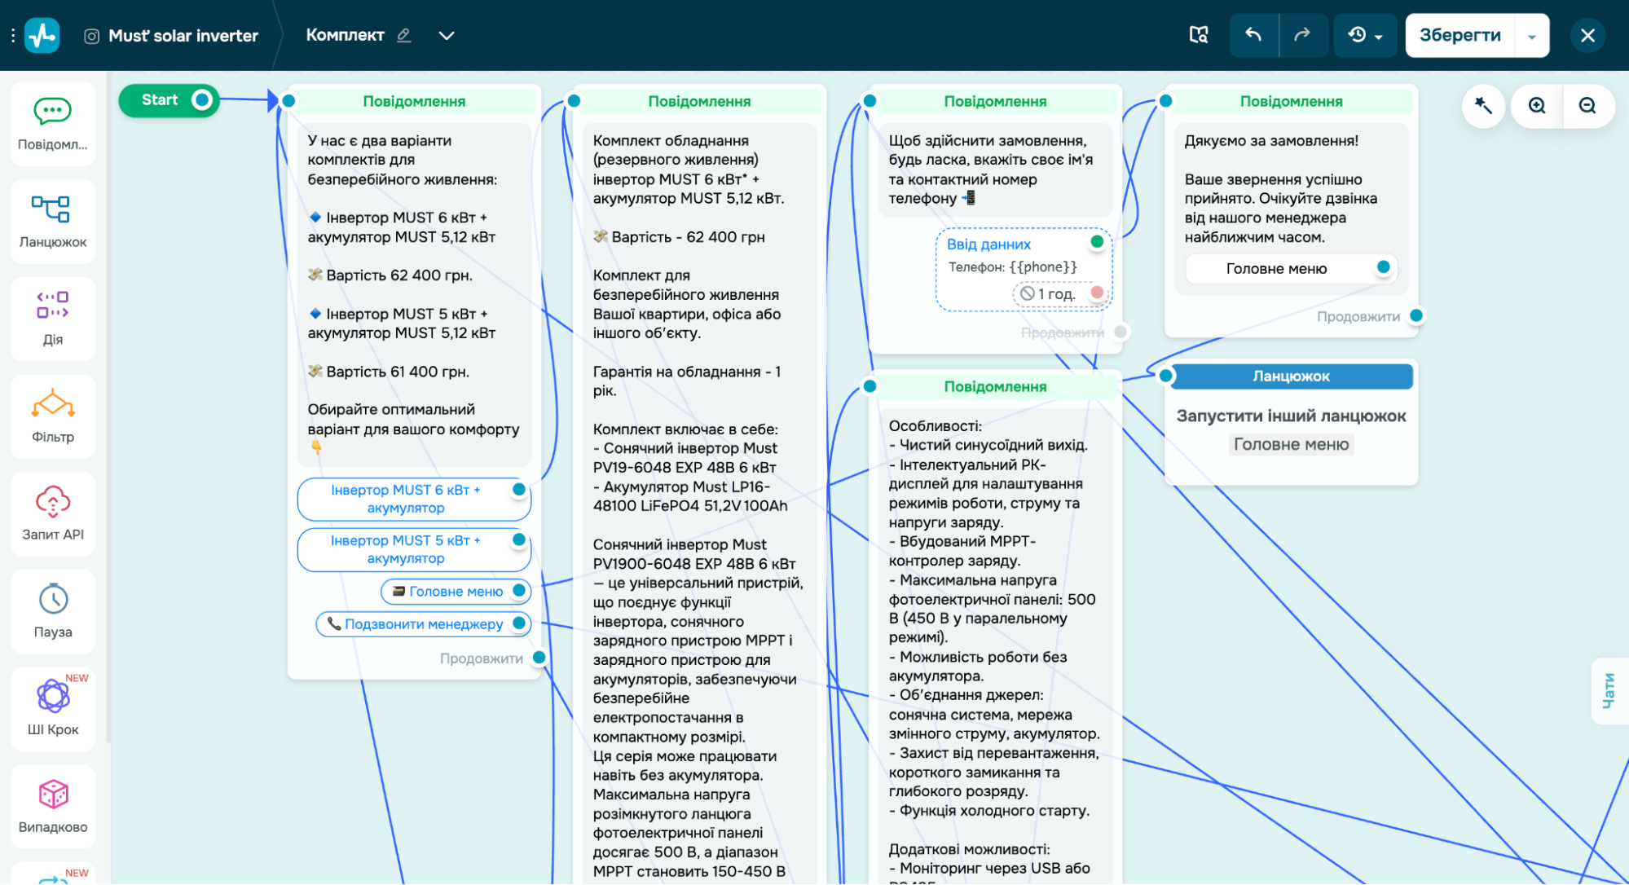
Task: Click the auto-arrange magic wand tool
Action: (1483, 106)
